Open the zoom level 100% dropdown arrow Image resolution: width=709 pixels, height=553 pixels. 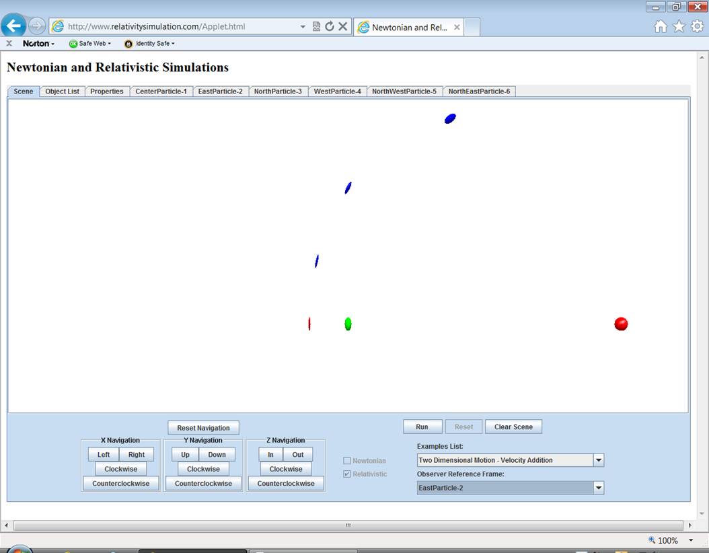691,540
